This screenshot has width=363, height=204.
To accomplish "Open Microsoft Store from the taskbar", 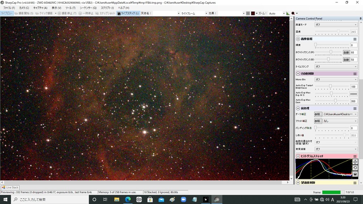I will tap(150, 200).
